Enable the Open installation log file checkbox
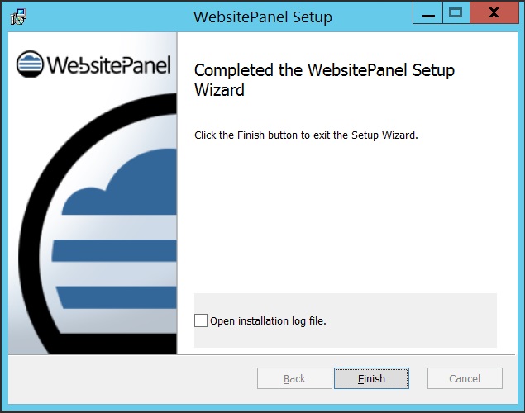 tap(201, 320)
